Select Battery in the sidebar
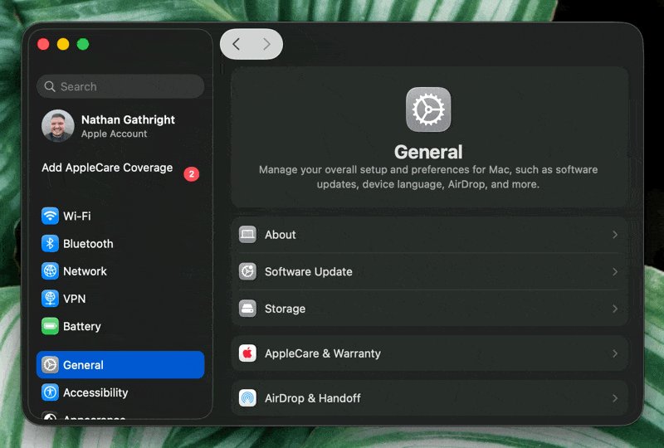Screen dimensions: 664x448 (x=120, y=326)
